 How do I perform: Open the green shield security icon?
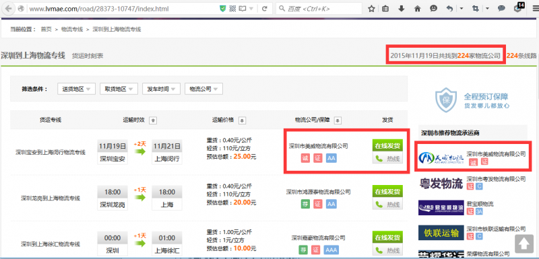coord(223,9)
